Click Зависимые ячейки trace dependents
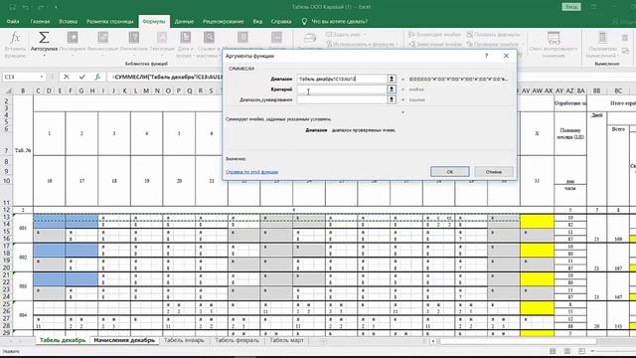 (x=434, y=44)
